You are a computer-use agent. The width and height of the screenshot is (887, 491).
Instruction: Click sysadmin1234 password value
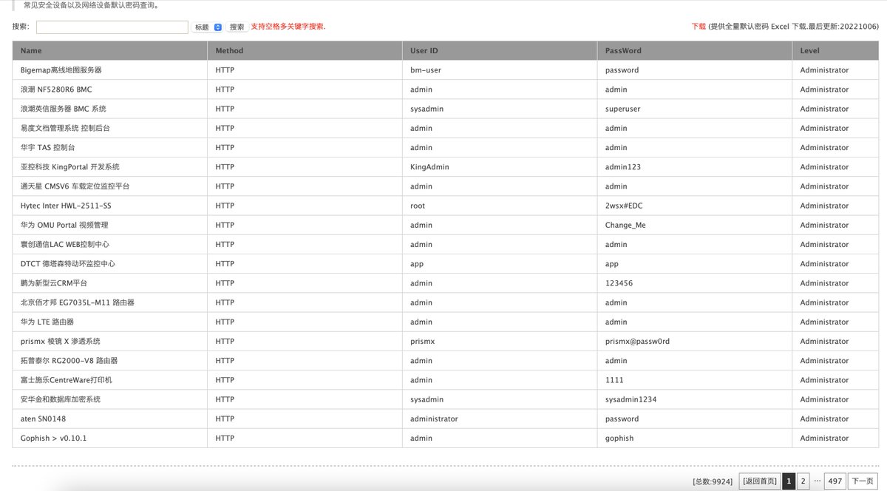[631, 399]
